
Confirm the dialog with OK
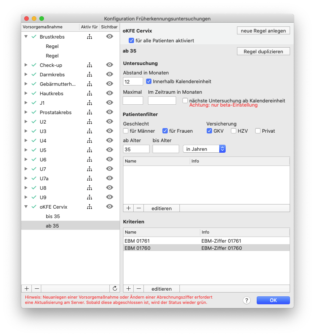click(273, 300)
